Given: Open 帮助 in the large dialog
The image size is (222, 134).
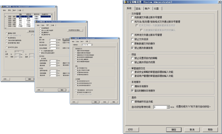Looking at the screenshot, I should coord(210,130).
